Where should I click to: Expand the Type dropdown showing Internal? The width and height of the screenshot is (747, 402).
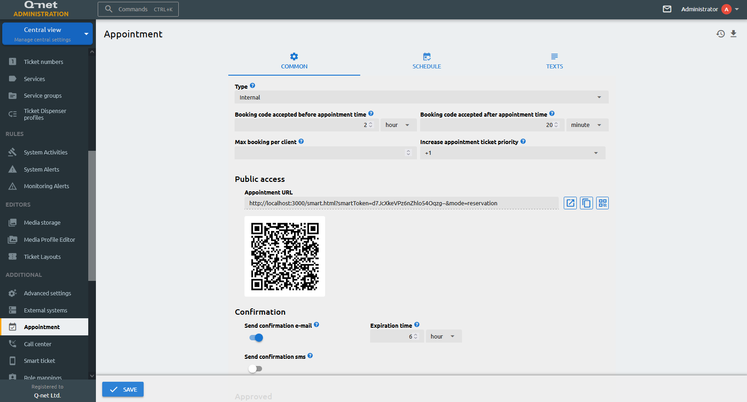click(421, 97)
